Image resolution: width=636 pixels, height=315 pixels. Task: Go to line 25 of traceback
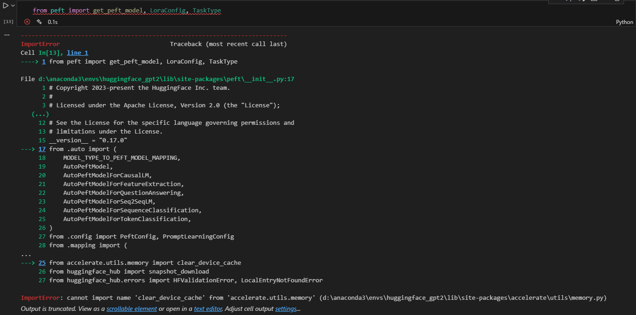[x=42, y=263]
